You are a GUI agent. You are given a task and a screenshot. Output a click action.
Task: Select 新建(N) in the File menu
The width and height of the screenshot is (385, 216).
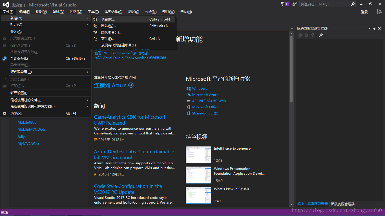tap(46, 18)
